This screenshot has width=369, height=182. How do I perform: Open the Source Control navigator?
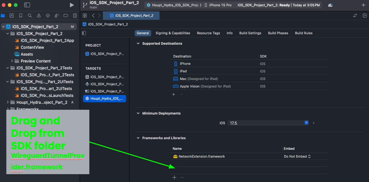pos(12,15)
